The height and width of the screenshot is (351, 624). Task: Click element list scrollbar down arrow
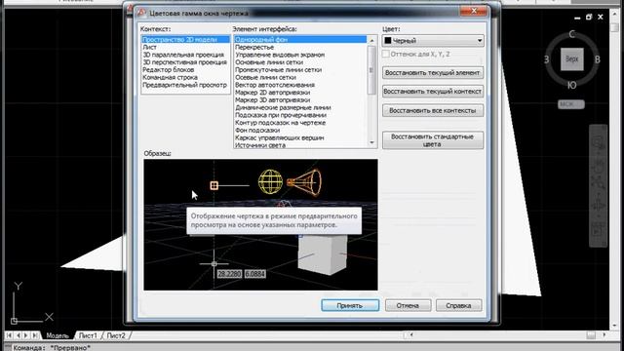click(372, 143)
